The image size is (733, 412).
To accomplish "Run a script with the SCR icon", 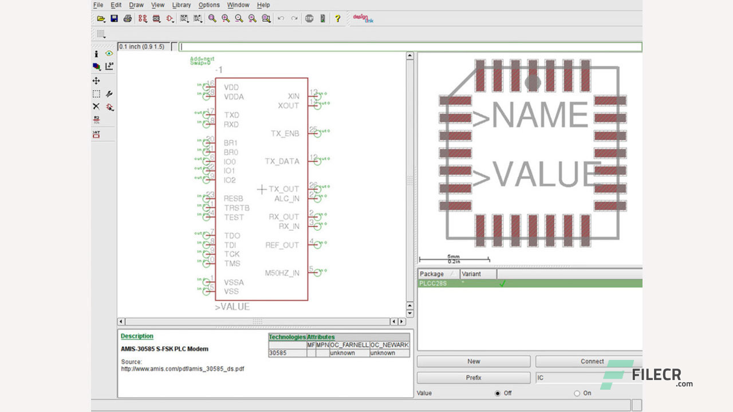I will pyautogui.click(x=184, y=18).
